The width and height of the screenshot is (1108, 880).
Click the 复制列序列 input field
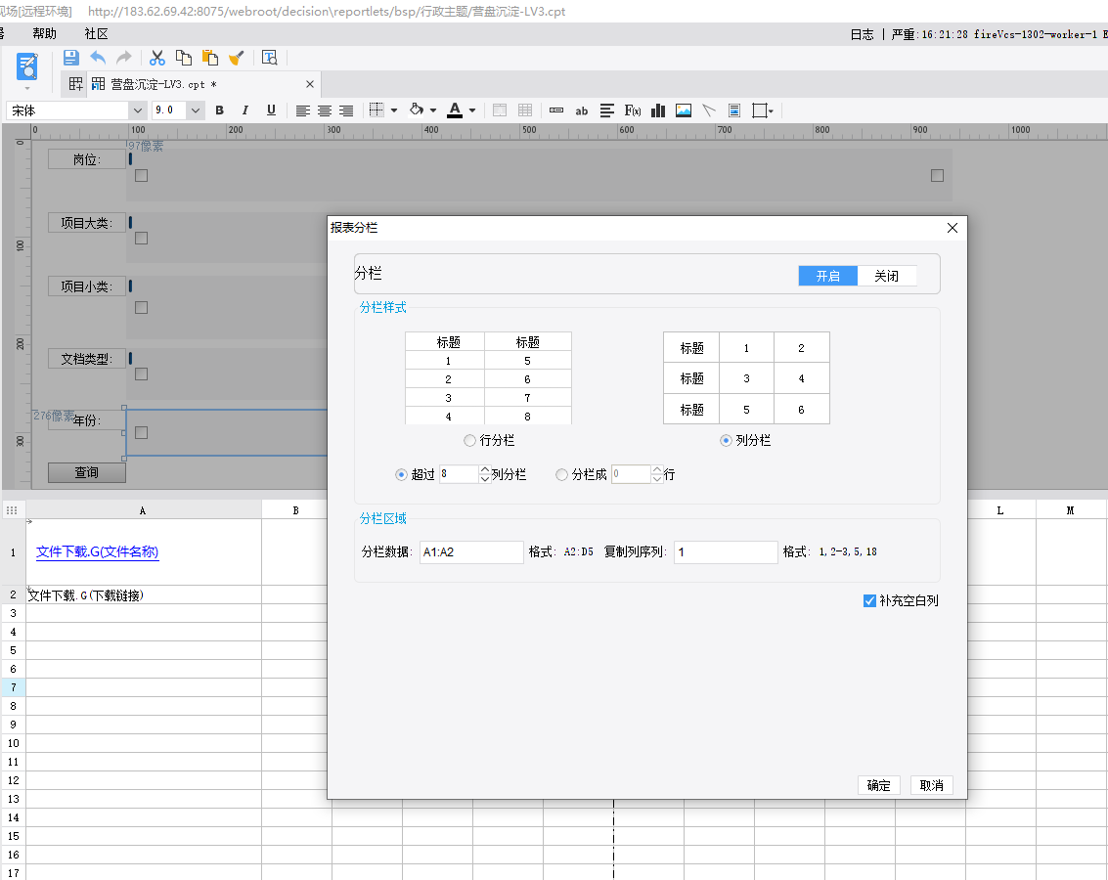[726, 552]
